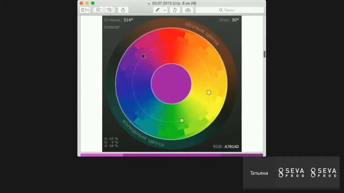This screenshot has width=344, height=193.
Task: Click the central purple color circle
Action: coord(171,84)
